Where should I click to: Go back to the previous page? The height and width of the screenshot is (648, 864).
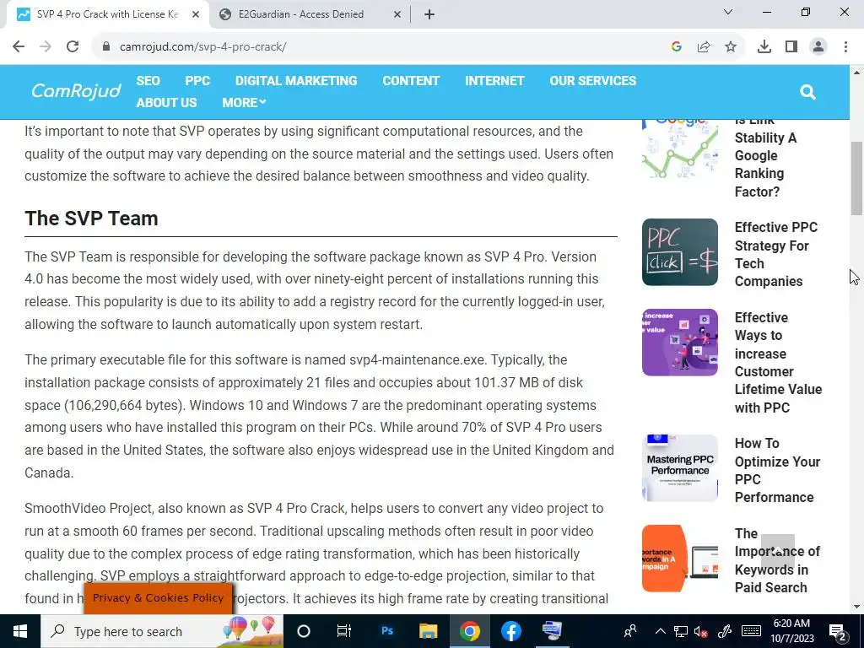pyautogui.click(x=19, y=47)
